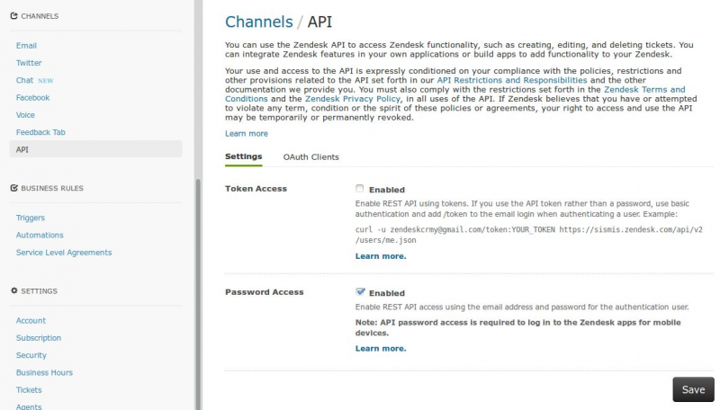
Task: Click the Password Access label
Action: (264, 292)
